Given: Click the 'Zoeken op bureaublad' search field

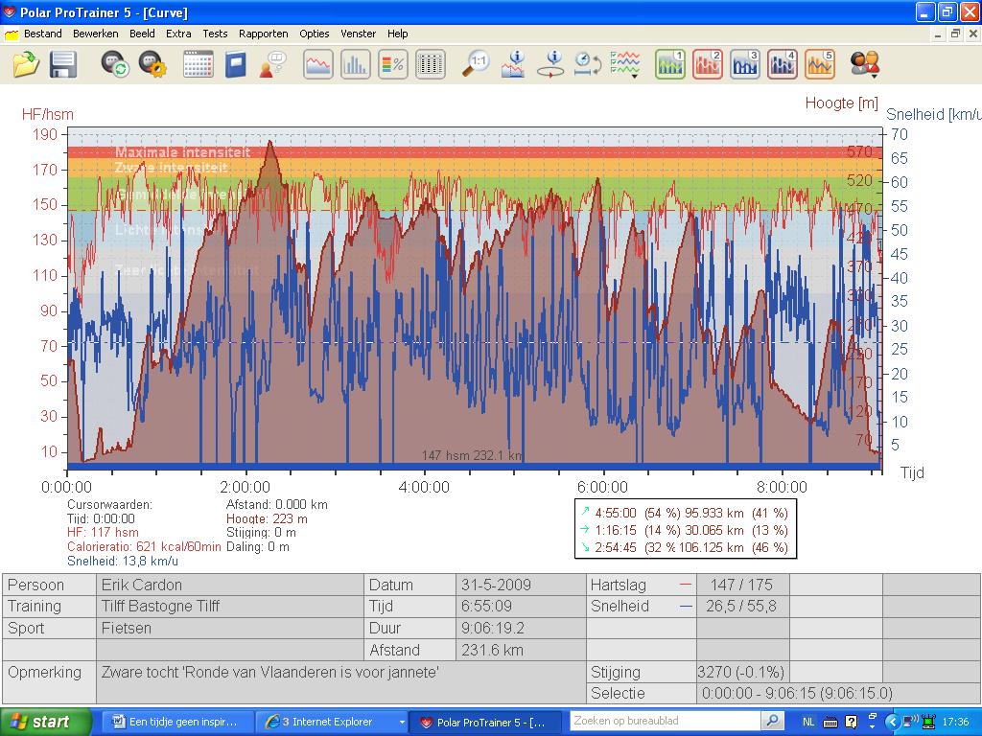Looking at the screenshot, I should point(666,721).
